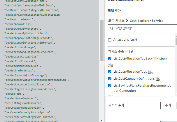The width and height of the screenshot is (177, 122).
Task: Click the 작업 추가 section heading
Action: [114, 11]
